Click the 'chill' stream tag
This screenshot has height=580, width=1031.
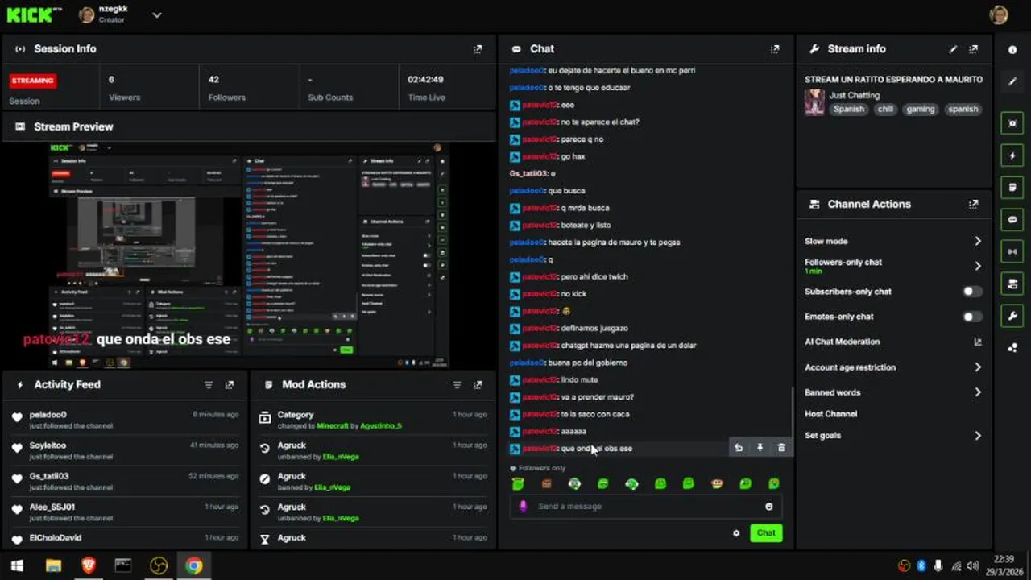(x=885, y=109)
